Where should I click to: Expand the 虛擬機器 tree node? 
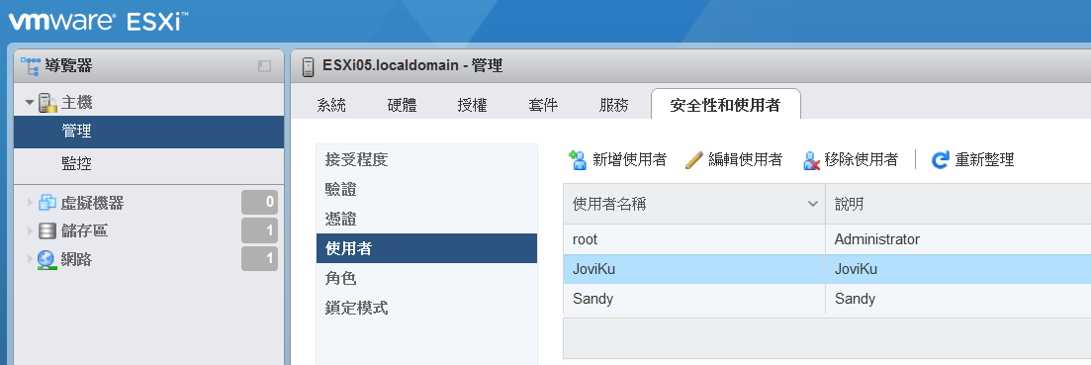[x=30, y=203]
